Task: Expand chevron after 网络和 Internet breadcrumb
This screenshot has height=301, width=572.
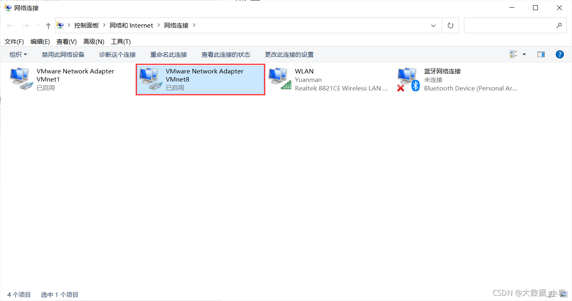Action: tap(158, 25)
